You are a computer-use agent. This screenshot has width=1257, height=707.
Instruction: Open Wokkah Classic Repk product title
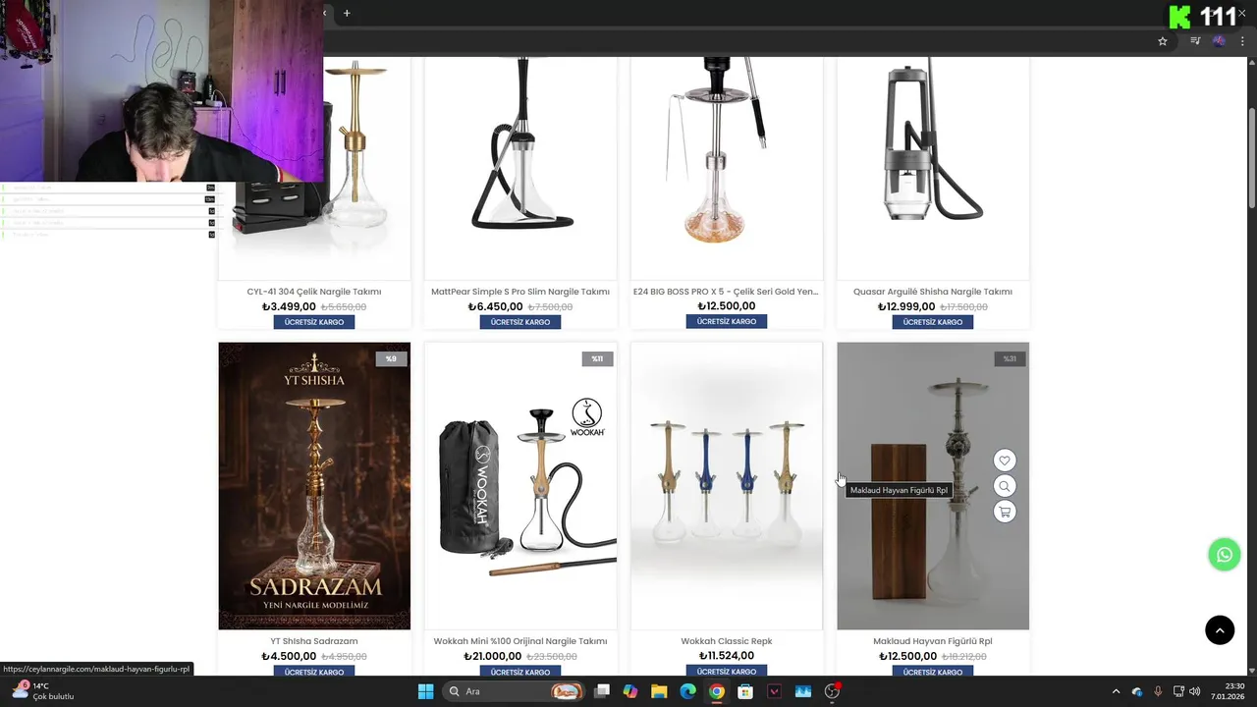pos(727,641)
